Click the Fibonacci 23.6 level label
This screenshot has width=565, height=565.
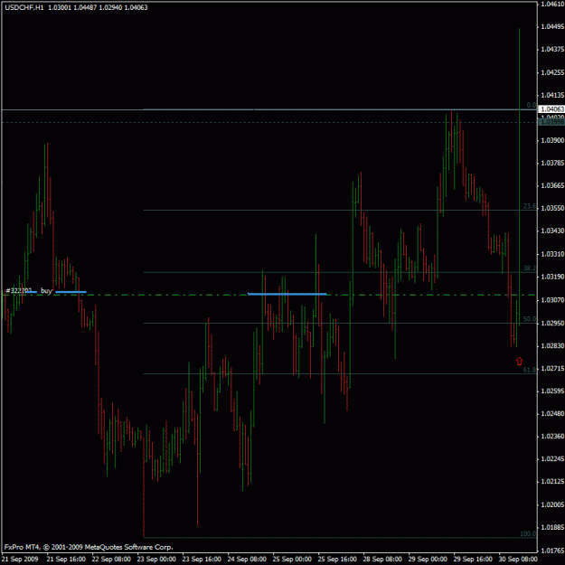click(530, 206)
